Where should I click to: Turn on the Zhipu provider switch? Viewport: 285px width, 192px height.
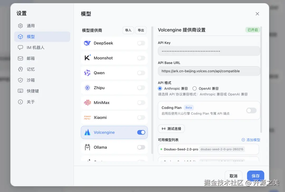(x=141, y=87)
